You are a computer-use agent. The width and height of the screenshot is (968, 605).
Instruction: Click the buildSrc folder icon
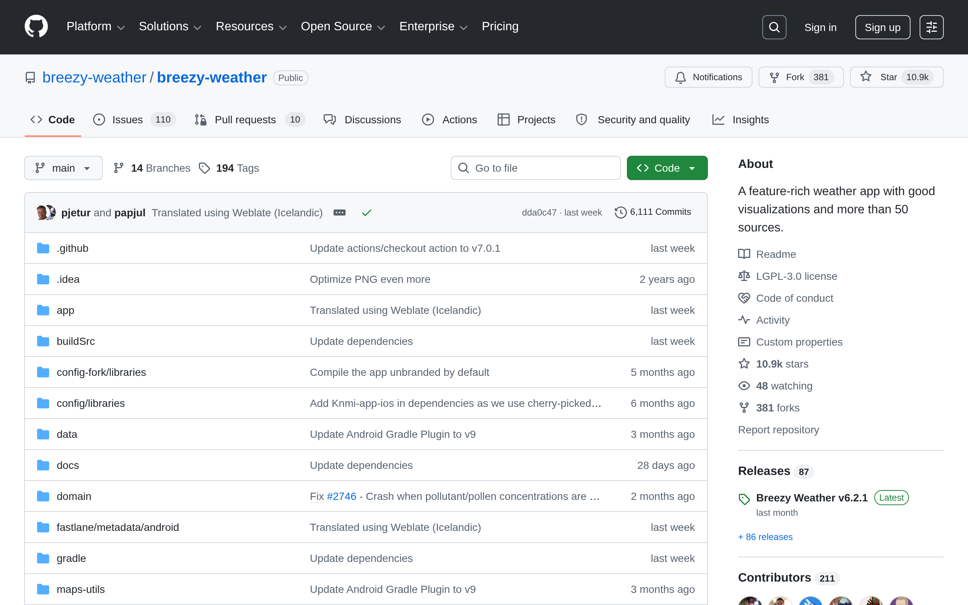[x=43, y=341]
